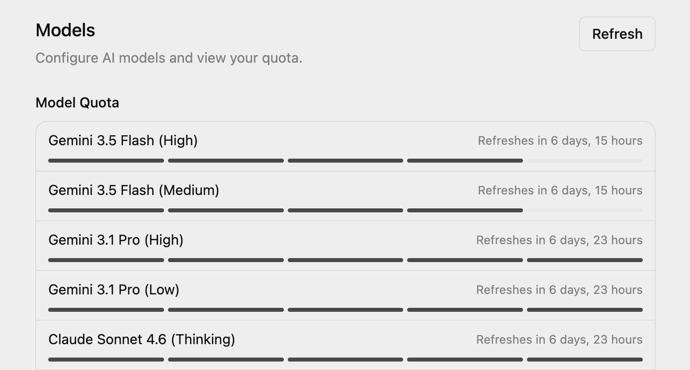This screenshot has width=690, height=370.
Task: Pick the Gemini 3.1 Pro (Low) model name
Action: pos(114,290)
